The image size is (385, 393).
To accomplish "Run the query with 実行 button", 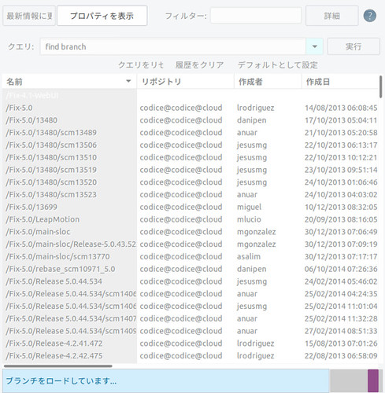I will pyautogui.click(x=354, y=46).
